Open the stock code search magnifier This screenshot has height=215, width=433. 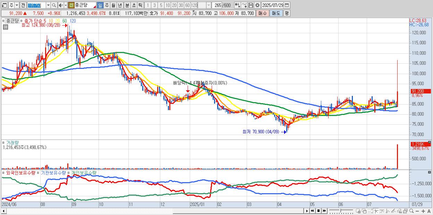54,6
